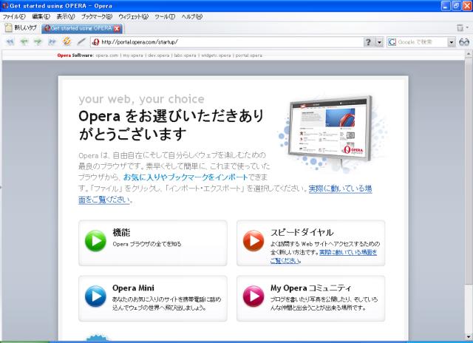This screenshot has width=473, height=343.
Task: Click the fast forward navigation icon
Action: tap(52, 41)
